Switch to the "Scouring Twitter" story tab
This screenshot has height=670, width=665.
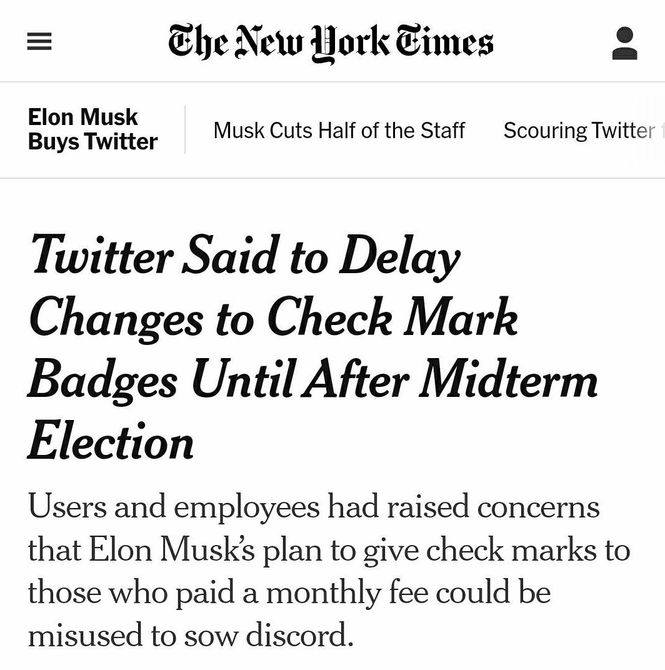click(x=579, y=131)
